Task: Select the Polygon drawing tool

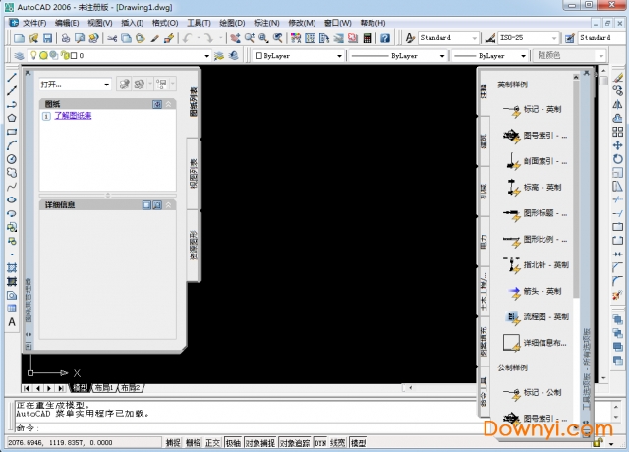Action: (x=12, y=117)
